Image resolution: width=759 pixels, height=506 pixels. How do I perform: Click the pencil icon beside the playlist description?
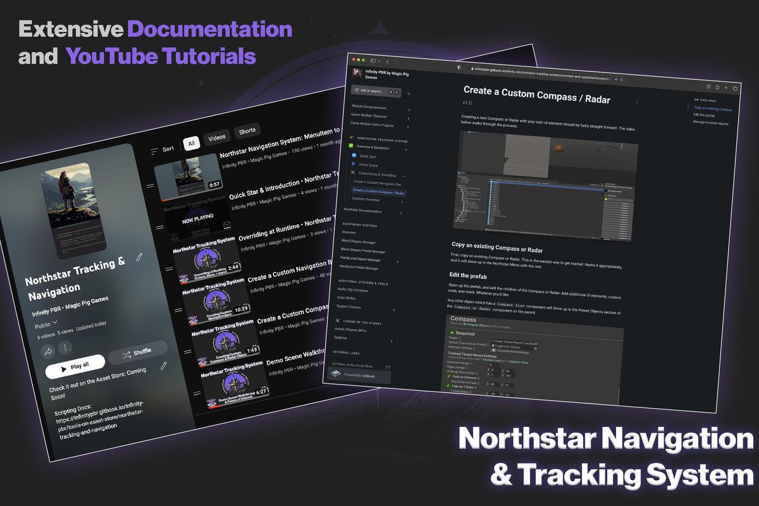(x=164, y=365)
